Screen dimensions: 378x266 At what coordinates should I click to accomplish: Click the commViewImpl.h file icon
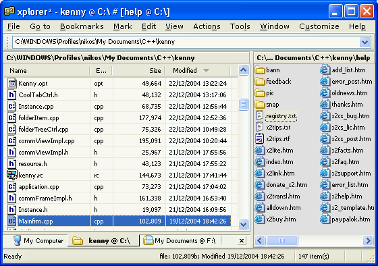coord(11,152)
